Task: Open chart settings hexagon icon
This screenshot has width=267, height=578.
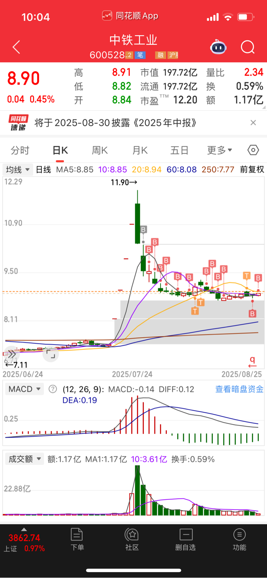Action: click(x=253, y=150)
